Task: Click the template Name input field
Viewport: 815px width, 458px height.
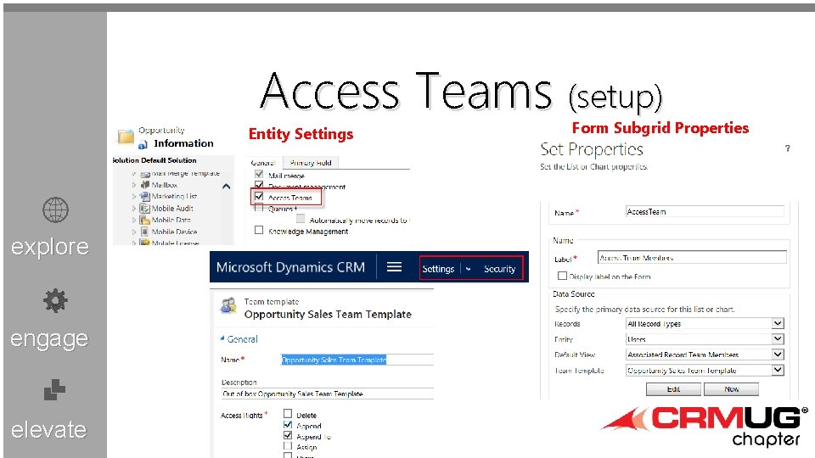Action: click(x=357, y=360)
